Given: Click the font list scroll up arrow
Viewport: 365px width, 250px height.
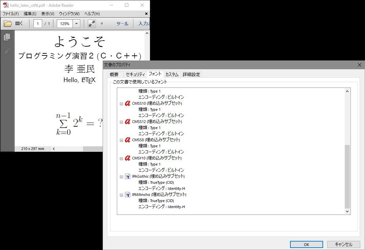Looking at the screenshot, I should [347, 91].
